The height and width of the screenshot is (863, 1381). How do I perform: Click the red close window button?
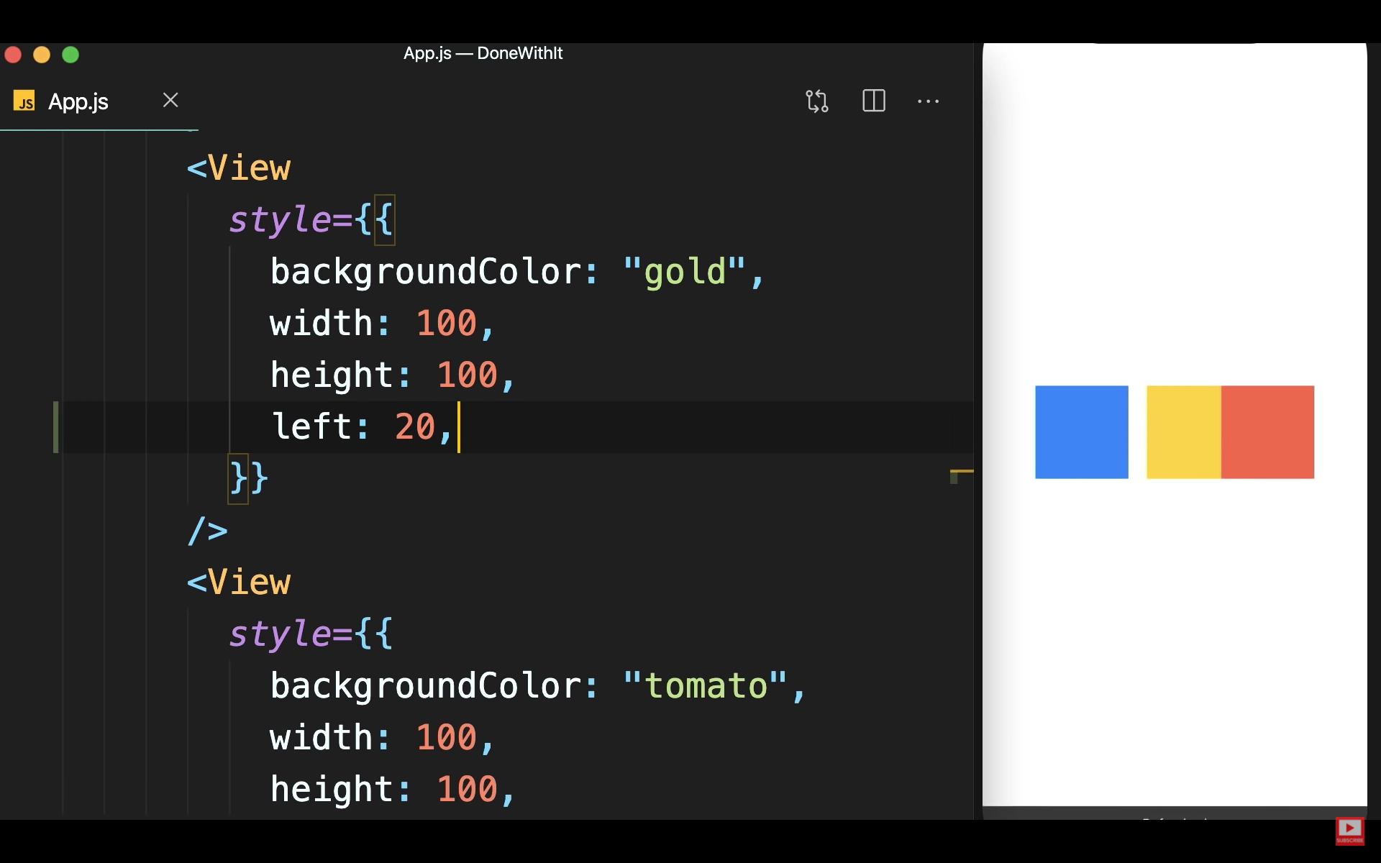coord(13,55)
